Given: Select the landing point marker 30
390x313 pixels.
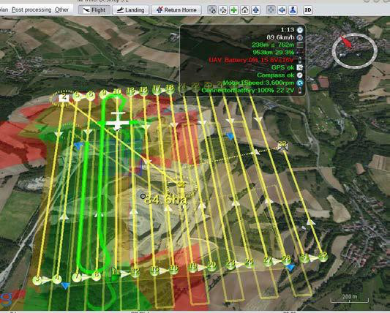Looking at the screenshot, I should 181,184.
